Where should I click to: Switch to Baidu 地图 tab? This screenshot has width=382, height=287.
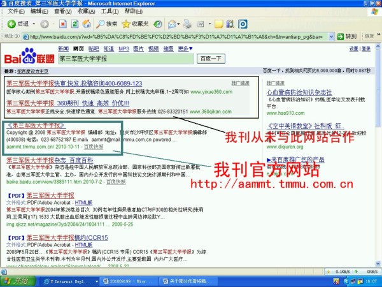[168, 48]
